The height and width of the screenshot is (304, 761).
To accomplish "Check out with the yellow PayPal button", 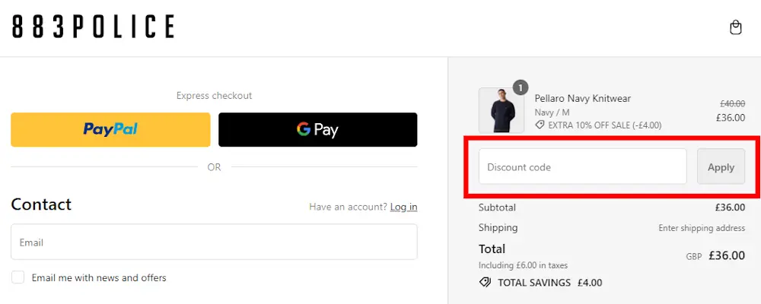I will click(110, 129).
